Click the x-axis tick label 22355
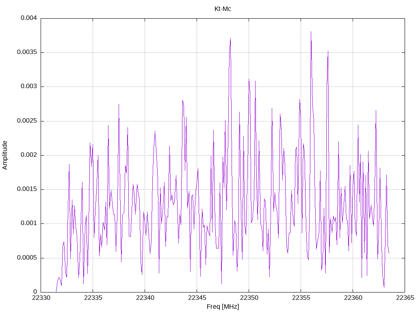Viewport: 416px width, 312px height. pyautogui.click(x=301, y=298)
